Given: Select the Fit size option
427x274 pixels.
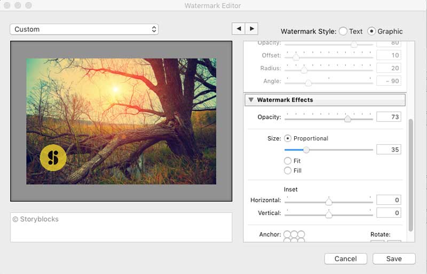Looking at the screenshot, I should click(288, 161).
